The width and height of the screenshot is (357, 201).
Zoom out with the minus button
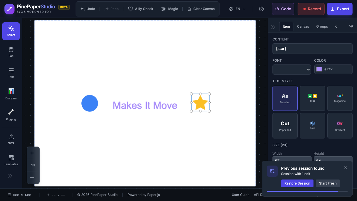click(x=32, y=178)
